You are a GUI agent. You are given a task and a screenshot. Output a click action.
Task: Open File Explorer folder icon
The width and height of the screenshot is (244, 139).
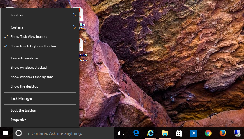[165, 133]
